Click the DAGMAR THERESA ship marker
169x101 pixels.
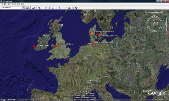(x=34, y=47)
